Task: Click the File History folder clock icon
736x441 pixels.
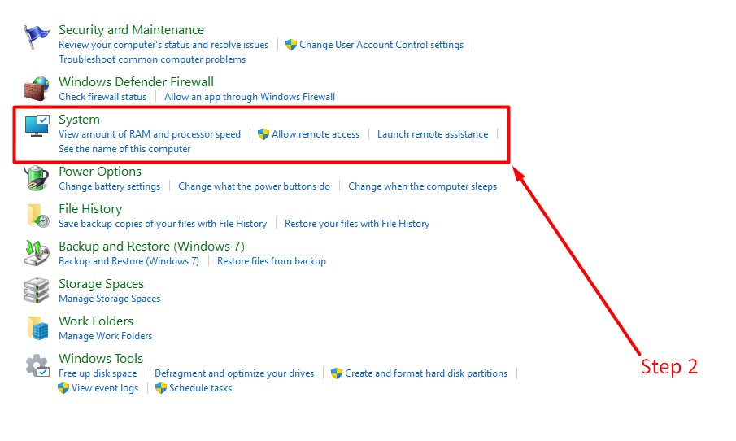Action: [37, 216]
